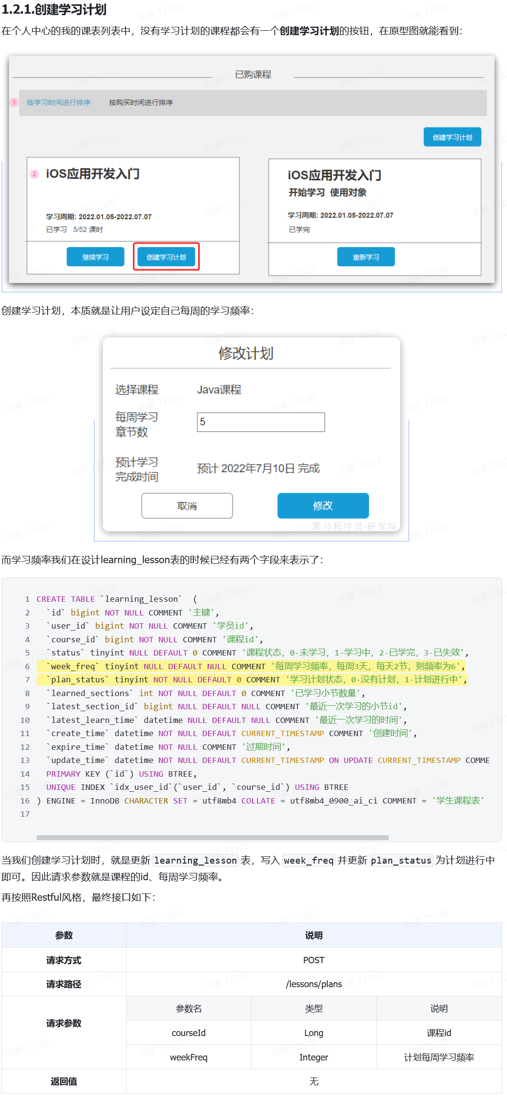Focus the 每周学习章节数 input field
The image size is (507, 1100).
coord(261,422)
